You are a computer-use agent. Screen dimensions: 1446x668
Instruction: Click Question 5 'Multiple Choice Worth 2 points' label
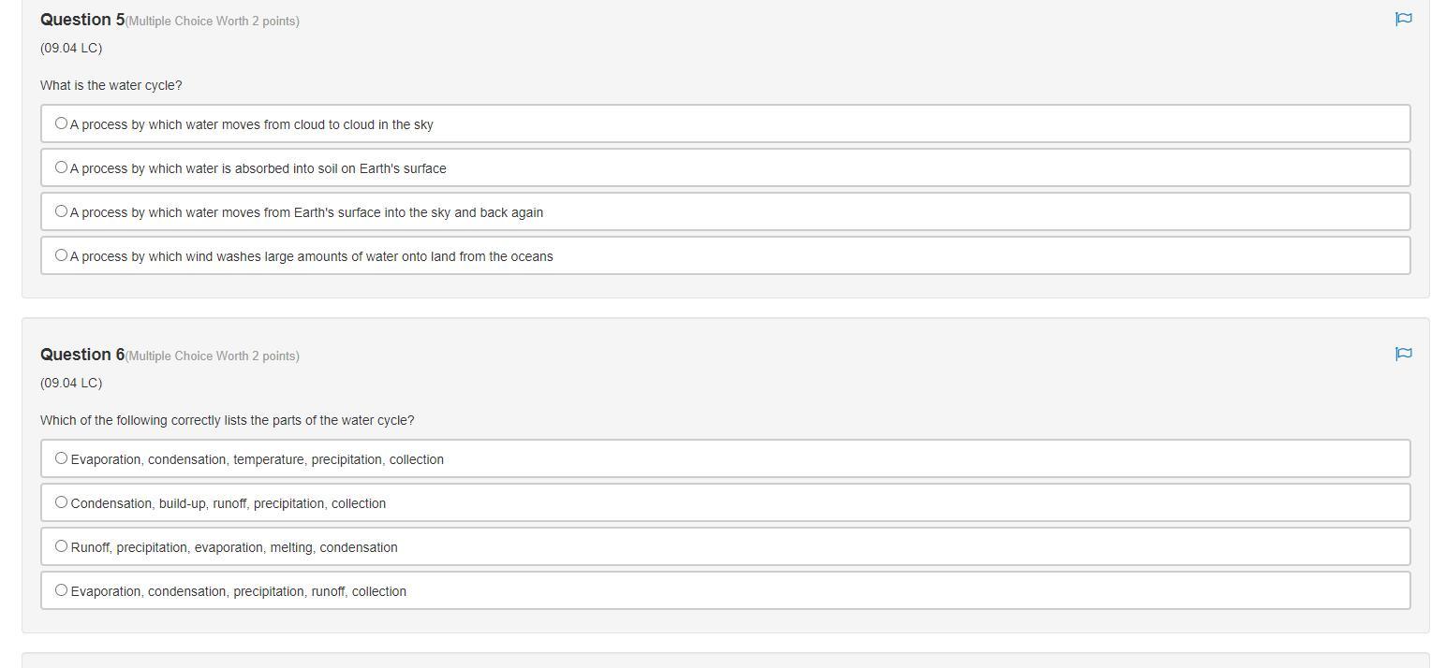pyautogui.click(x=213, y=22)
